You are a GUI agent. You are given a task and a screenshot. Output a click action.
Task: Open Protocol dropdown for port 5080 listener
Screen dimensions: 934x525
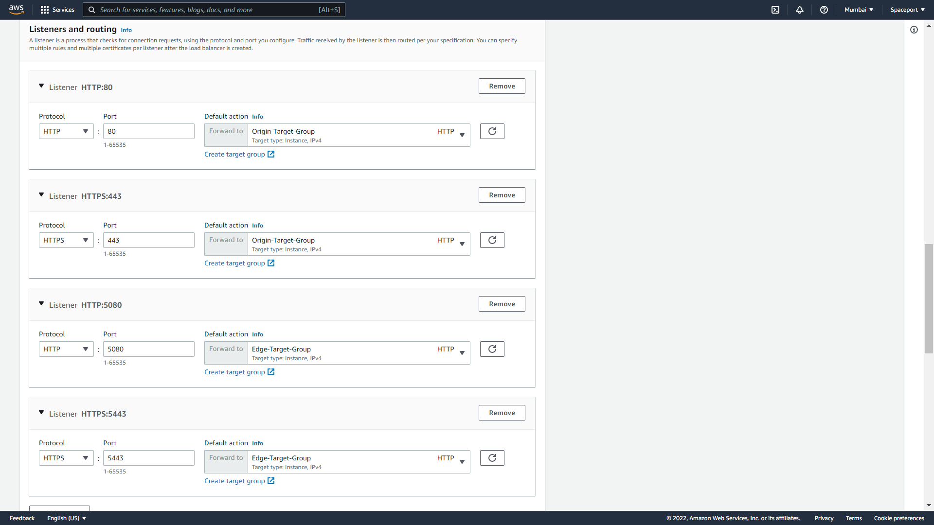click(66, 349)
